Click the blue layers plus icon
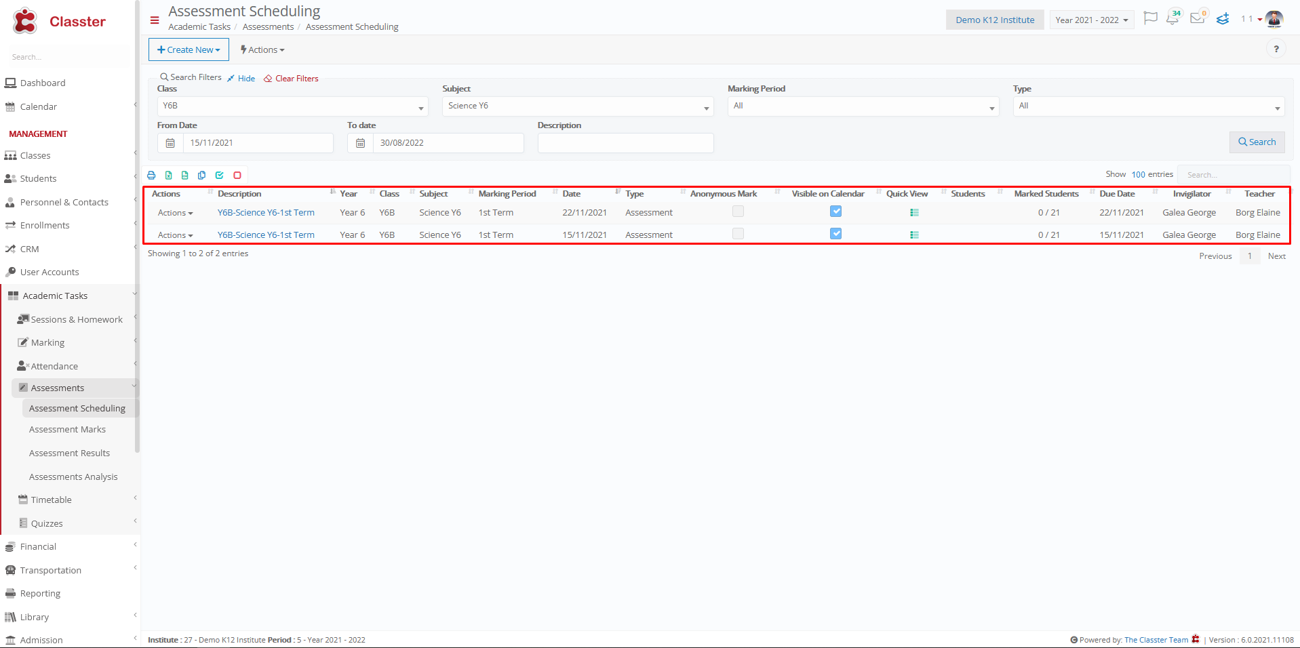The width and height of the screenshot is (1300, 648). (x=1223, y=19)
